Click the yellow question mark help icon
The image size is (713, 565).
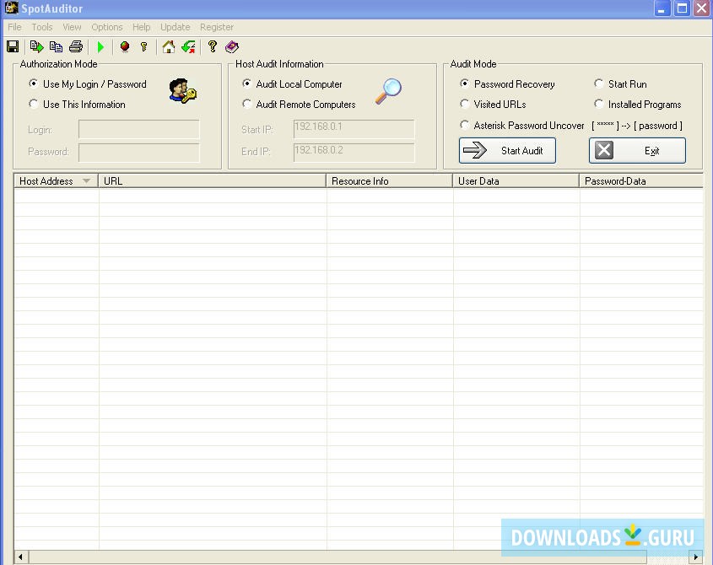click(x=213, y=46)
